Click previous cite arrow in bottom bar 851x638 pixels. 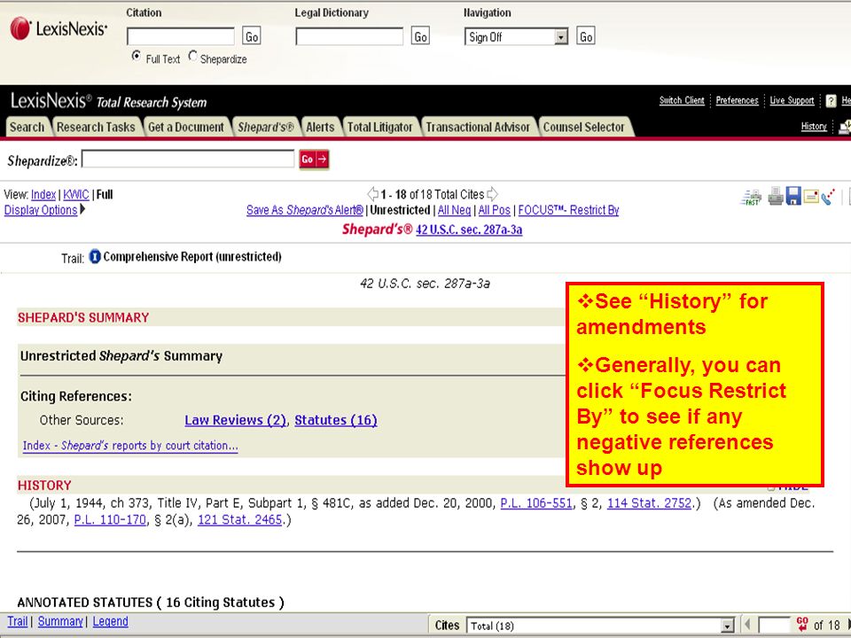coord(748,625)
